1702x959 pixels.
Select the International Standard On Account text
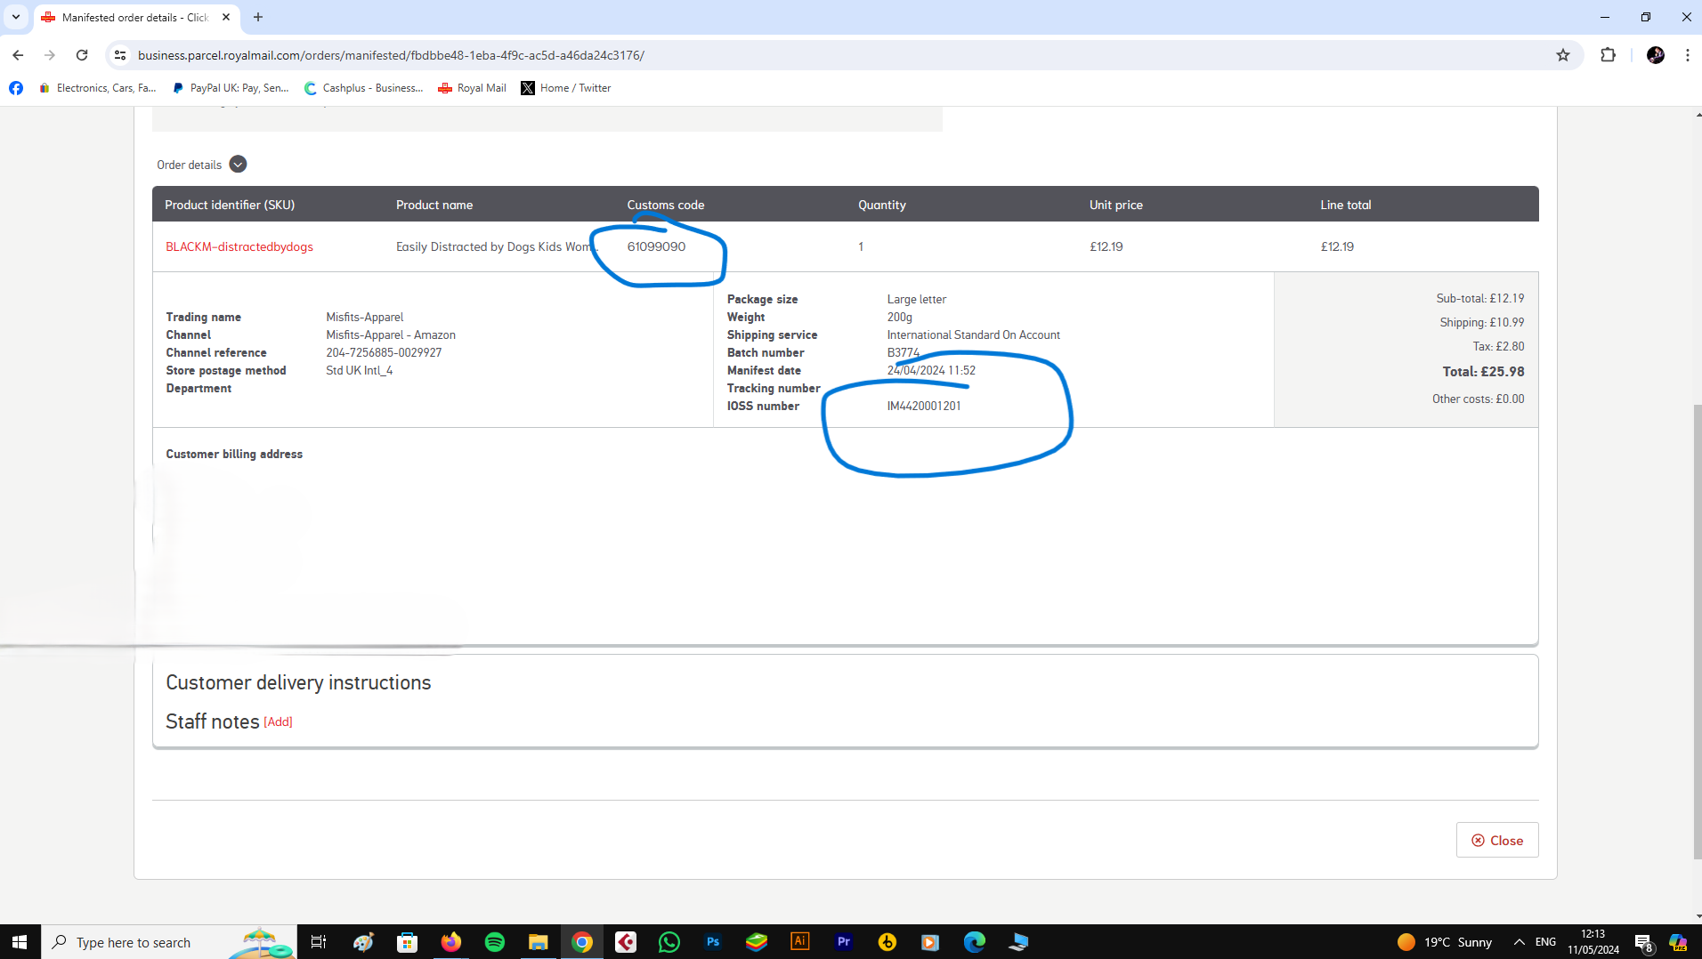973,334
